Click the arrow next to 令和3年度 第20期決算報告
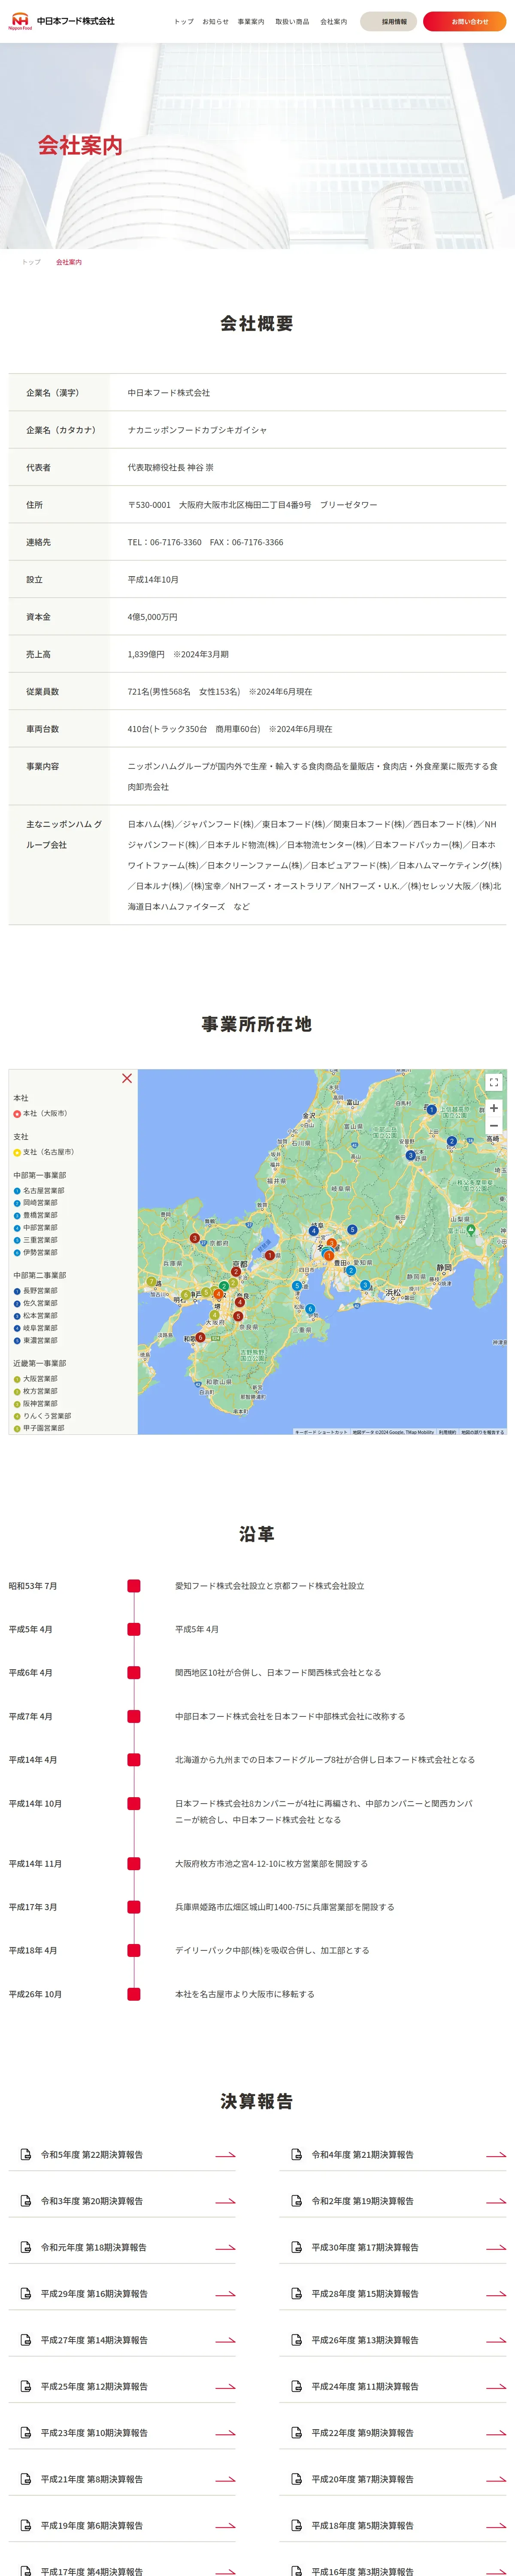Viewport: 515px width, 2576px height. click(x=226, y=2201)
